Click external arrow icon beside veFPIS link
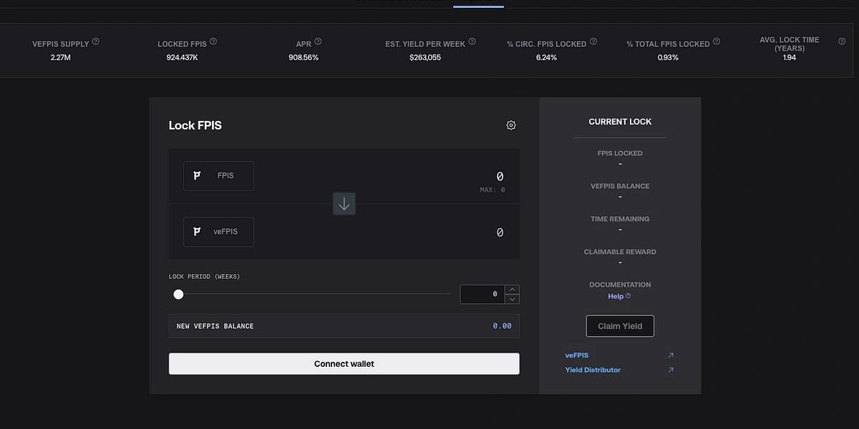Screen dimensions: 859x429 pyautogui.click(x=671, y=355)
